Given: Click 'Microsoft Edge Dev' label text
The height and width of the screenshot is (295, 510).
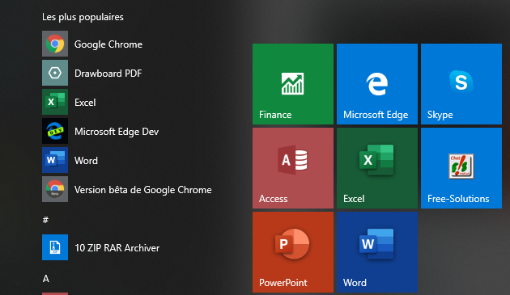Looking at the screenshot, I should point(117,132).
